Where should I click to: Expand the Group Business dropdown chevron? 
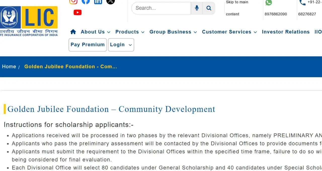195,32
